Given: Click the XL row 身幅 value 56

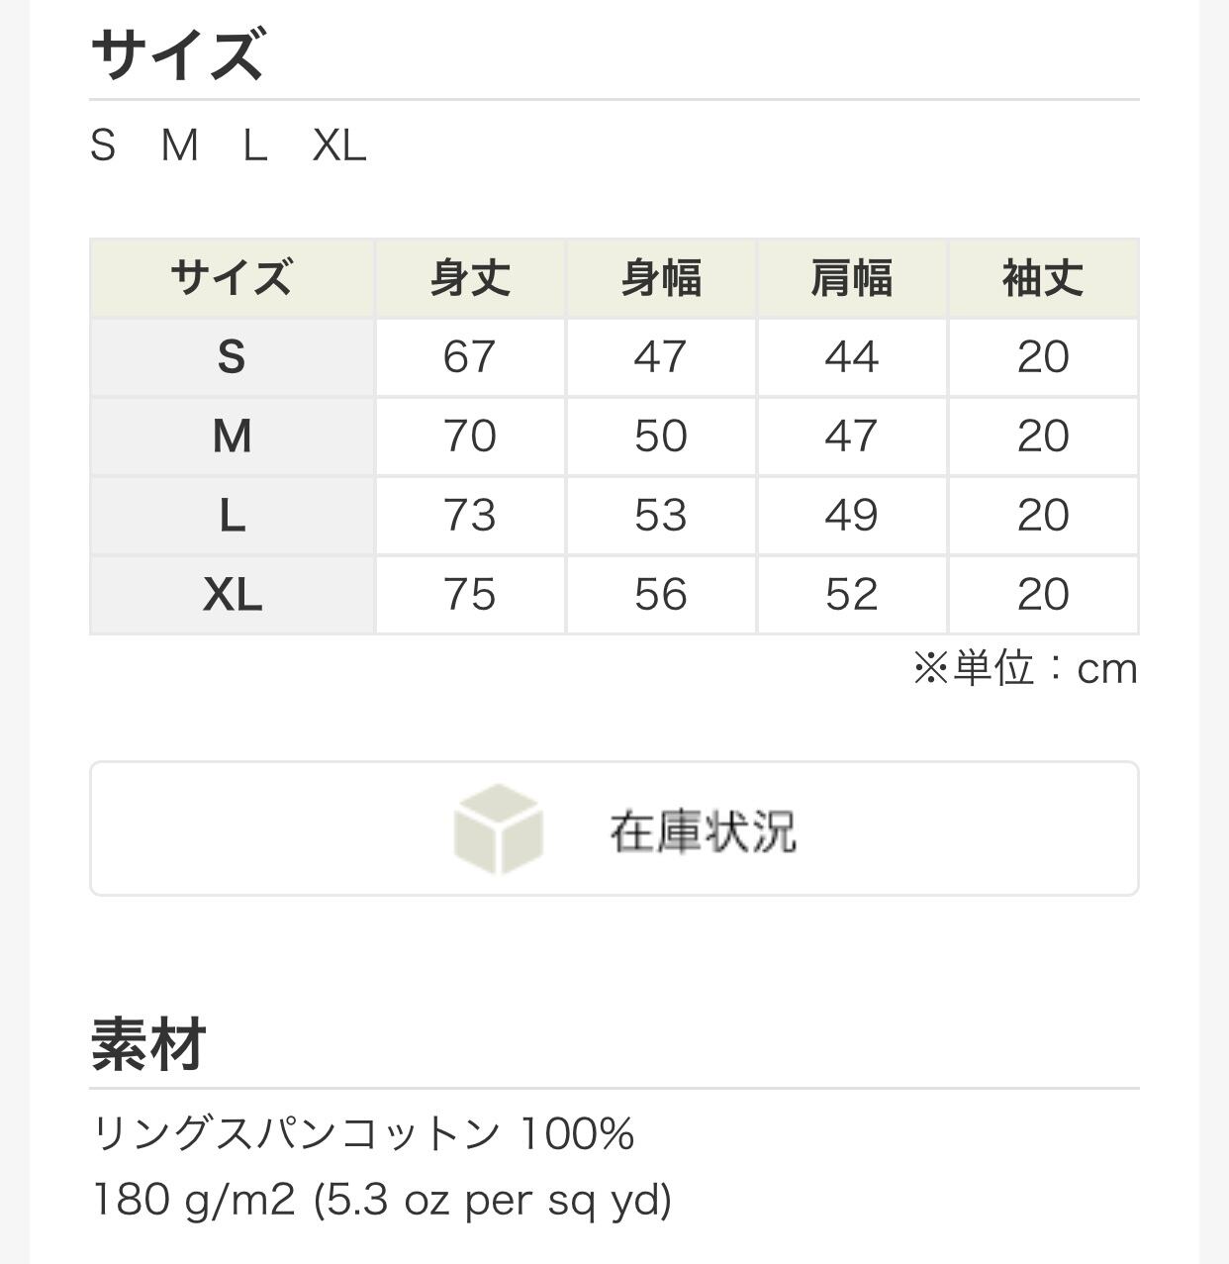Looking at the screenshot, I should point(661,595).
